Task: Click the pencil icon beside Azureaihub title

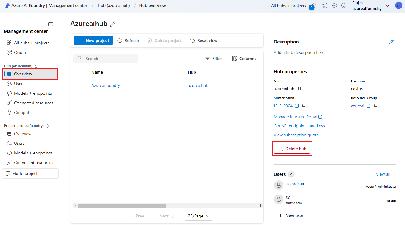Action: point(113,24)
